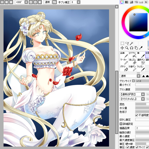Adjust the 輪郭の硬さ edge hardness slider
The width and height of the screenshot is (149, 149).
142,132
